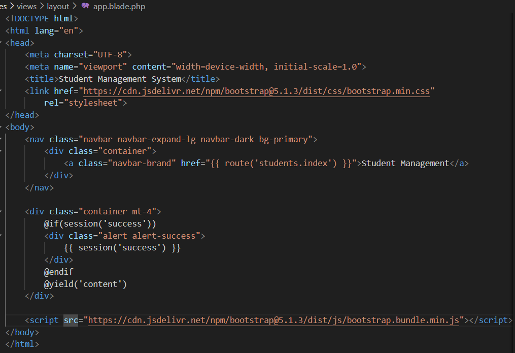Fold the alert-success div in gutter
The width and height of the screenshot is (515, 353).
1,236
